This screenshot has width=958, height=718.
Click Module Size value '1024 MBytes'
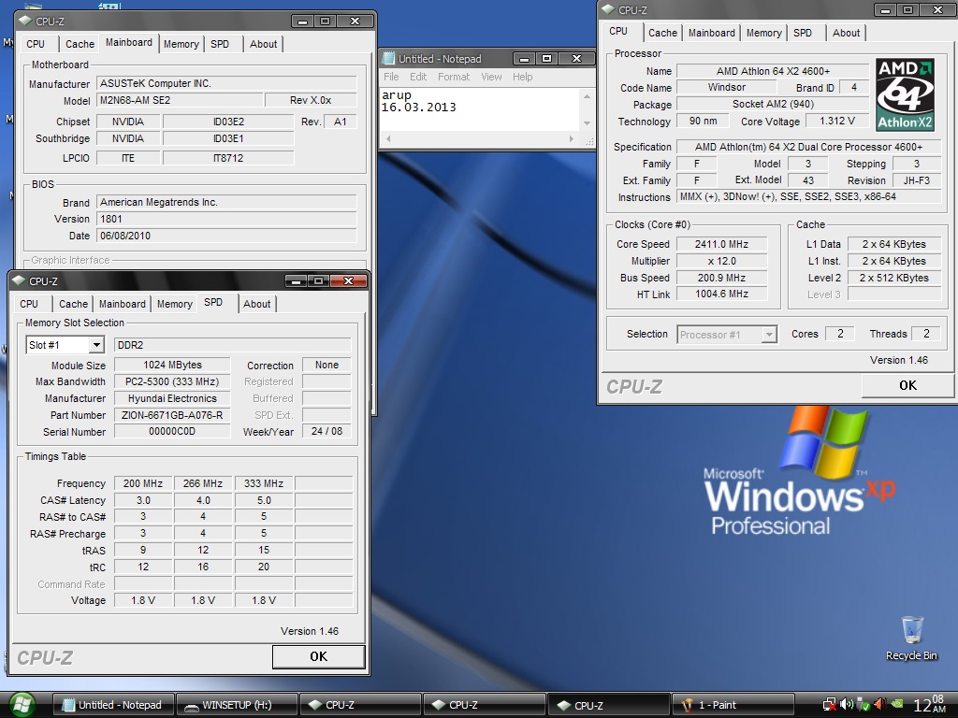click(x=172, y=366)
